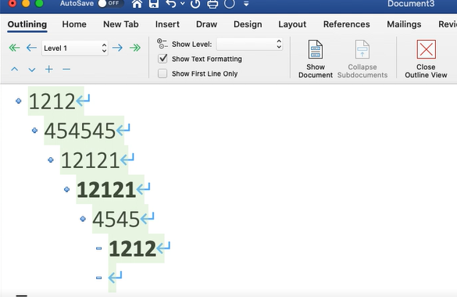Viewport: 457px width, 297px height.
Task: Open the Home tab
Action: (74, 24)
